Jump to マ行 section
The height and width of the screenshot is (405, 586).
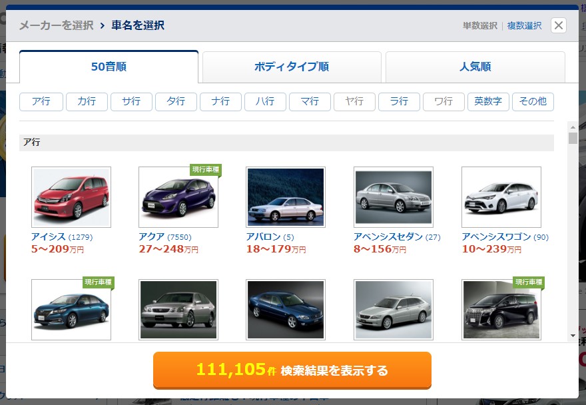[x=310, y=102]
